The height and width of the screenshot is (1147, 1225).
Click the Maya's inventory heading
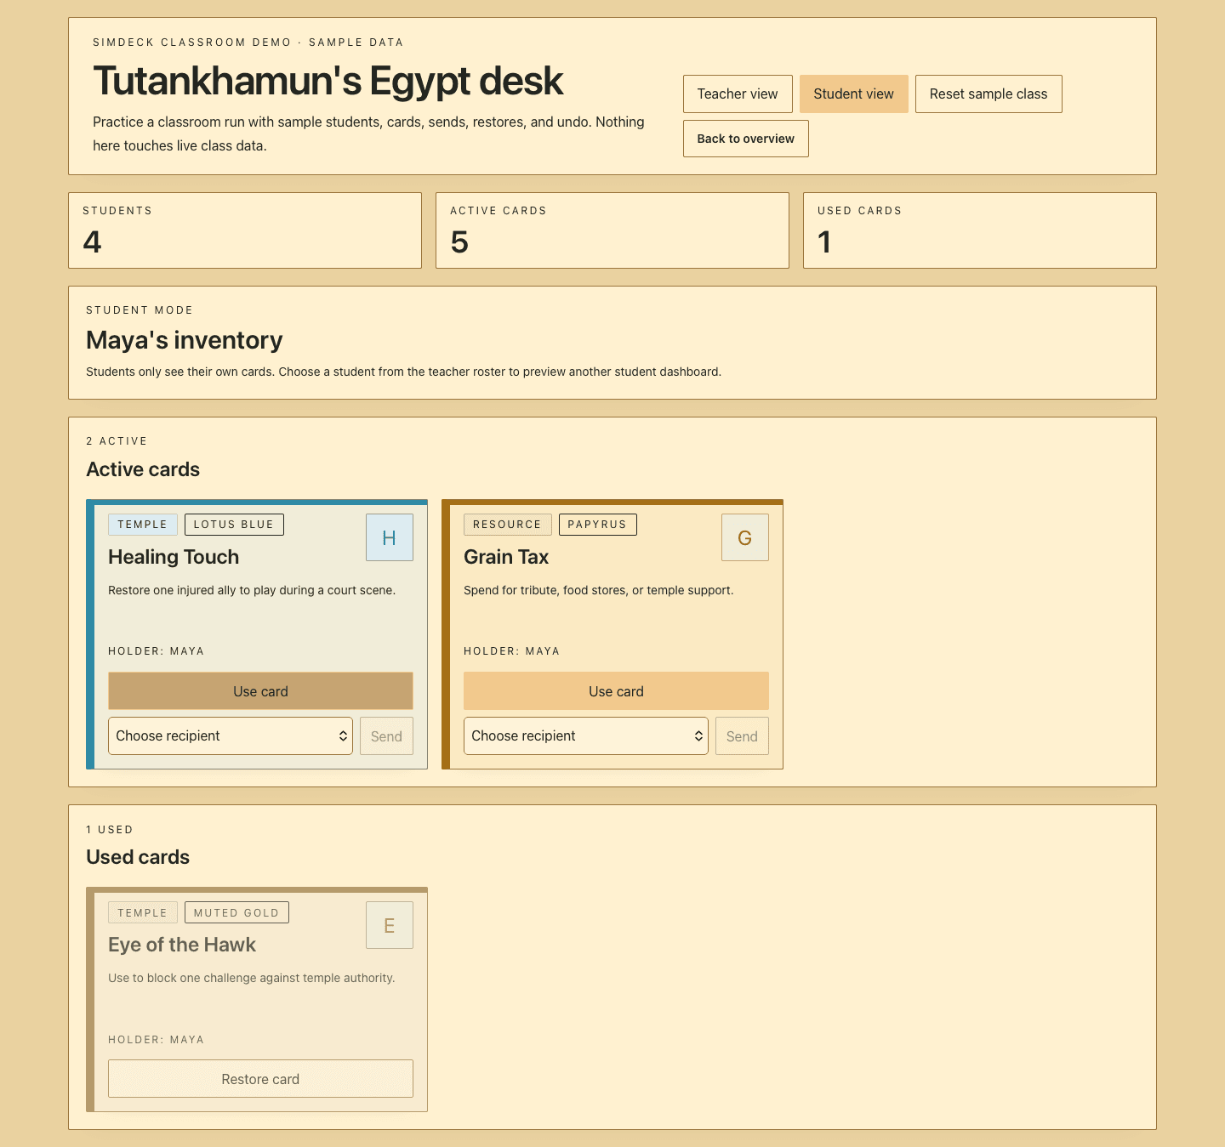click(185, 340)
